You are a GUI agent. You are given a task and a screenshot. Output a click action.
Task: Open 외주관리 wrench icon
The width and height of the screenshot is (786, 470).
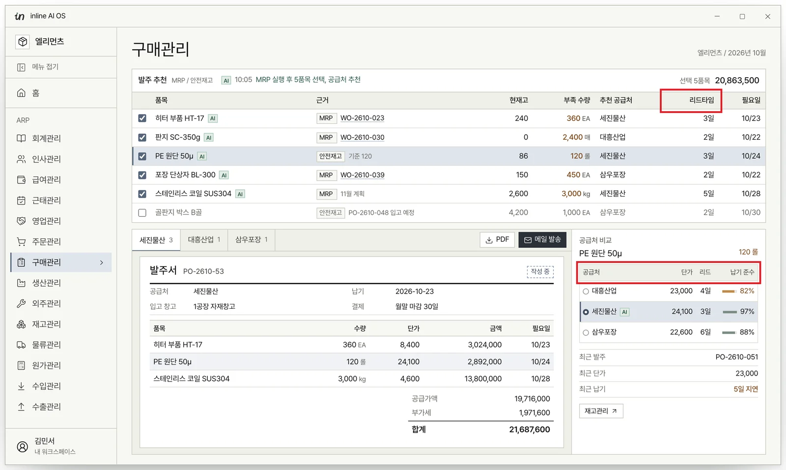(x=21, y=304)
